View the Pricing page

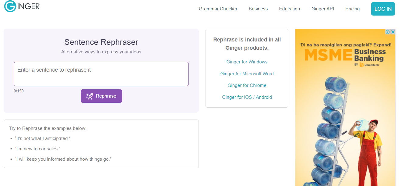point(353,9)
